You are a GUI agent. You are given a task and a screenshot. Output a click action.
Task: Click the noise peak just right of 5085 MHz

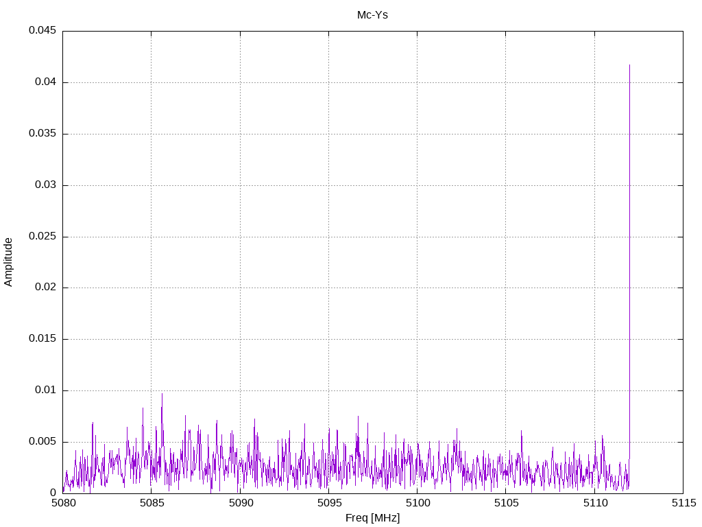click(162, 394)
